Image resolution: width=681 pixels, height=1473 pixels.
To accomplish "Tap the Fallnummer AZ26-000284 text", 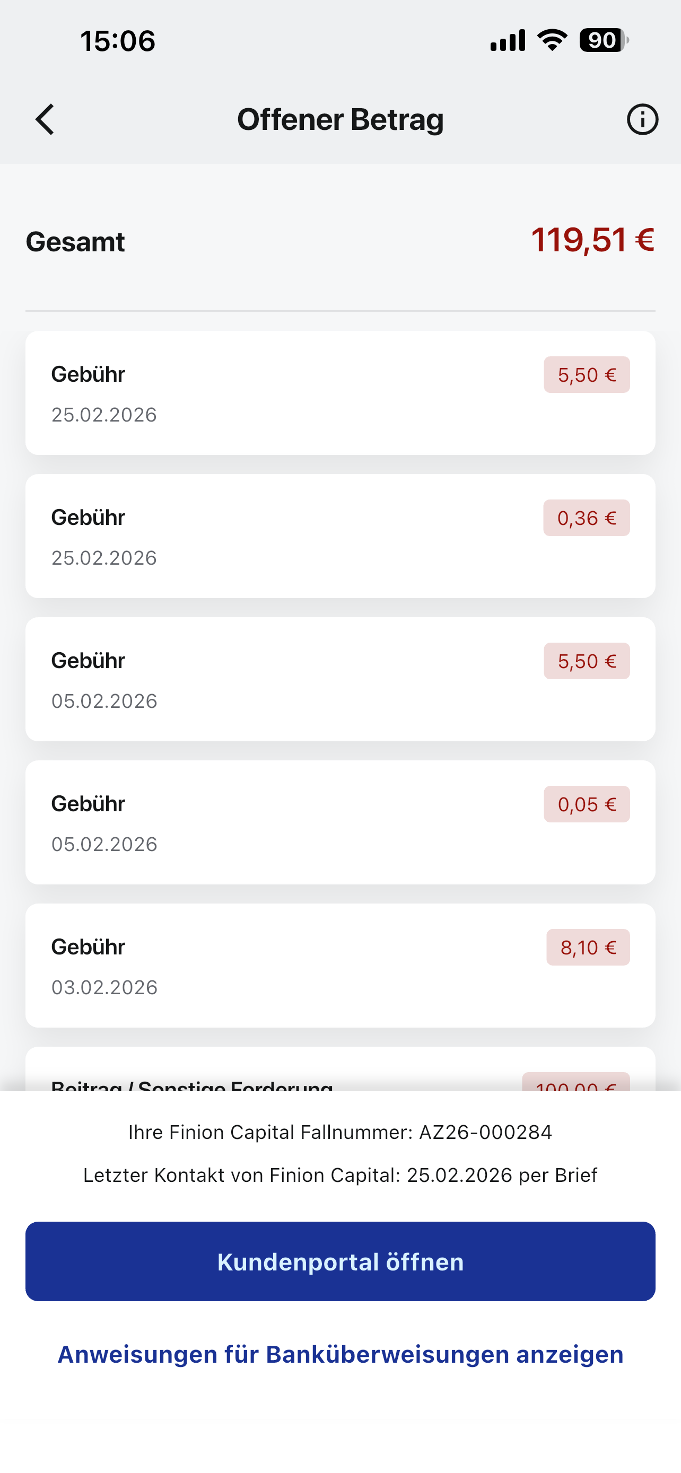I will (340, 1132).
